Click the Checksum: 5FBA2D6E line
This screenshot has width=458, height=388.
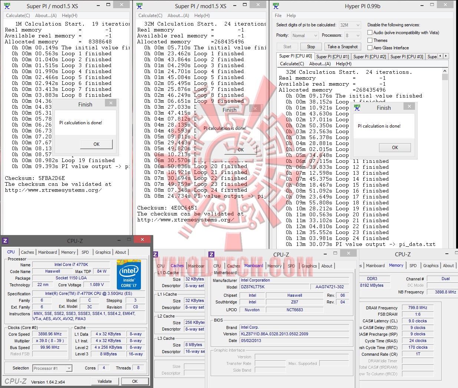tap(35, 178)
